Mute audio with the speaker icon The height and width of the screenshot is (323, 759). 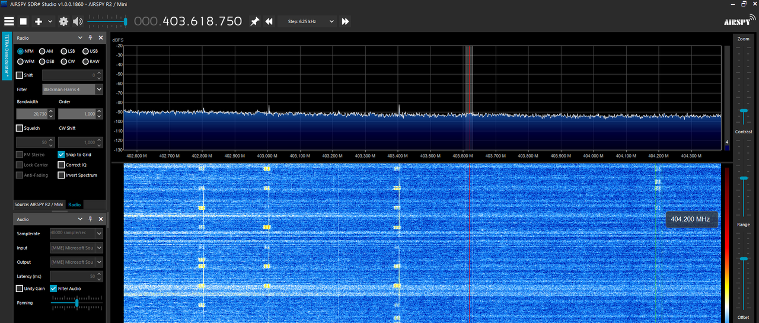78,21
